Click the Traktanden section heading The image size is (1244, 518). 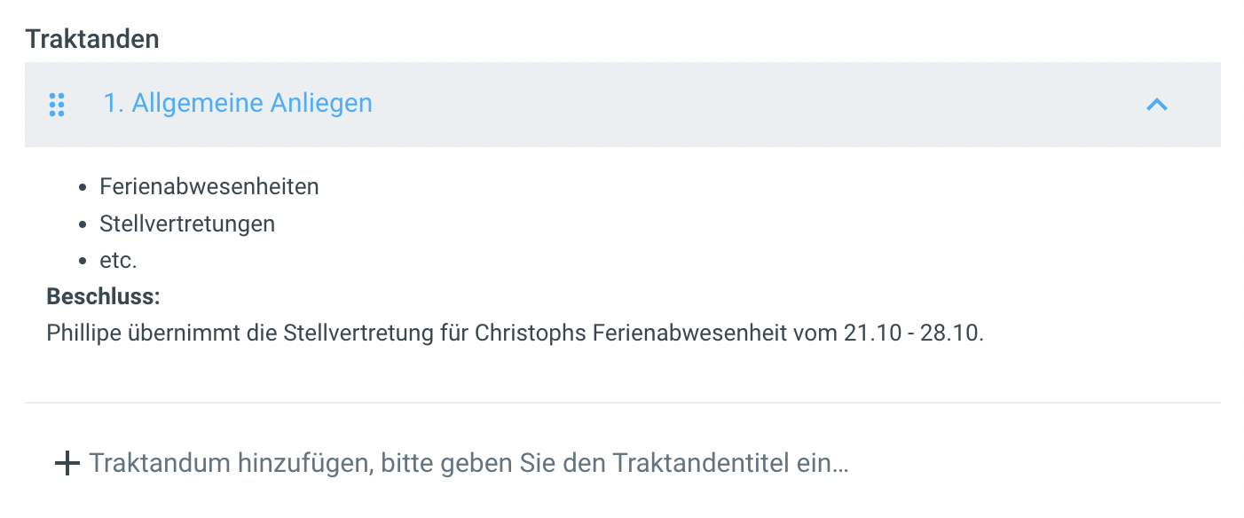(x=92, y=39)
